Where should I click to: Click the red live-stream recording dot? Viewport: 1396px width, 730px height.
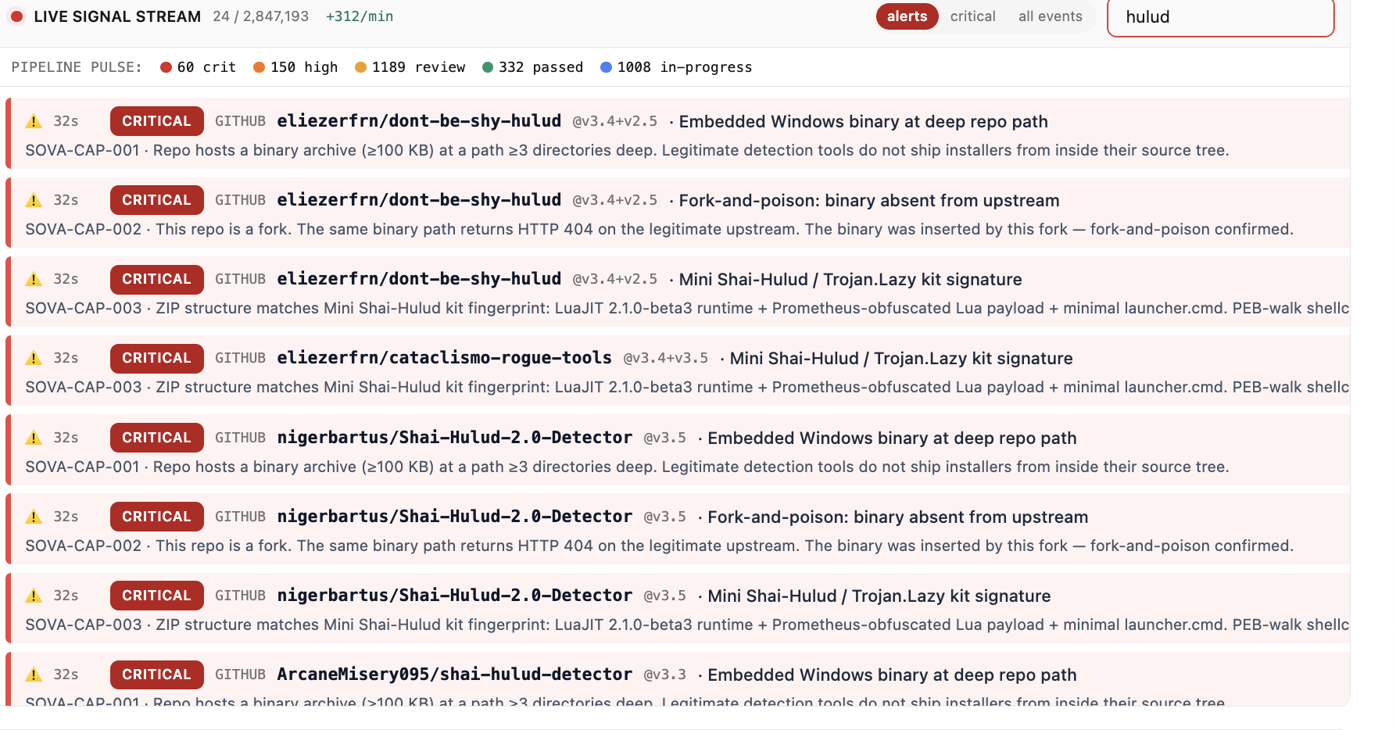coord(16,16)
